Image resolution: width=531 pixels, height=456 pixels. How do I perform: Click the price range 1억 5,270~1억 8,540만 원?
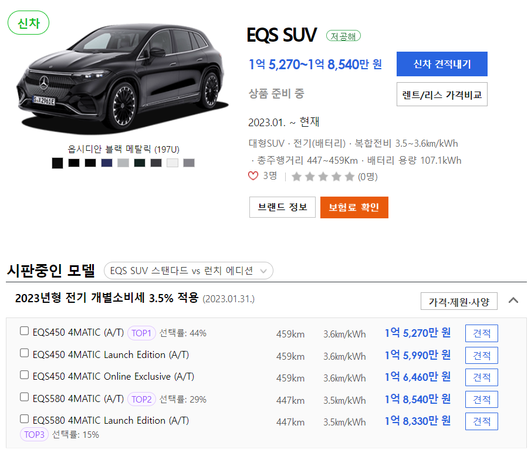(x=315, y=65)
